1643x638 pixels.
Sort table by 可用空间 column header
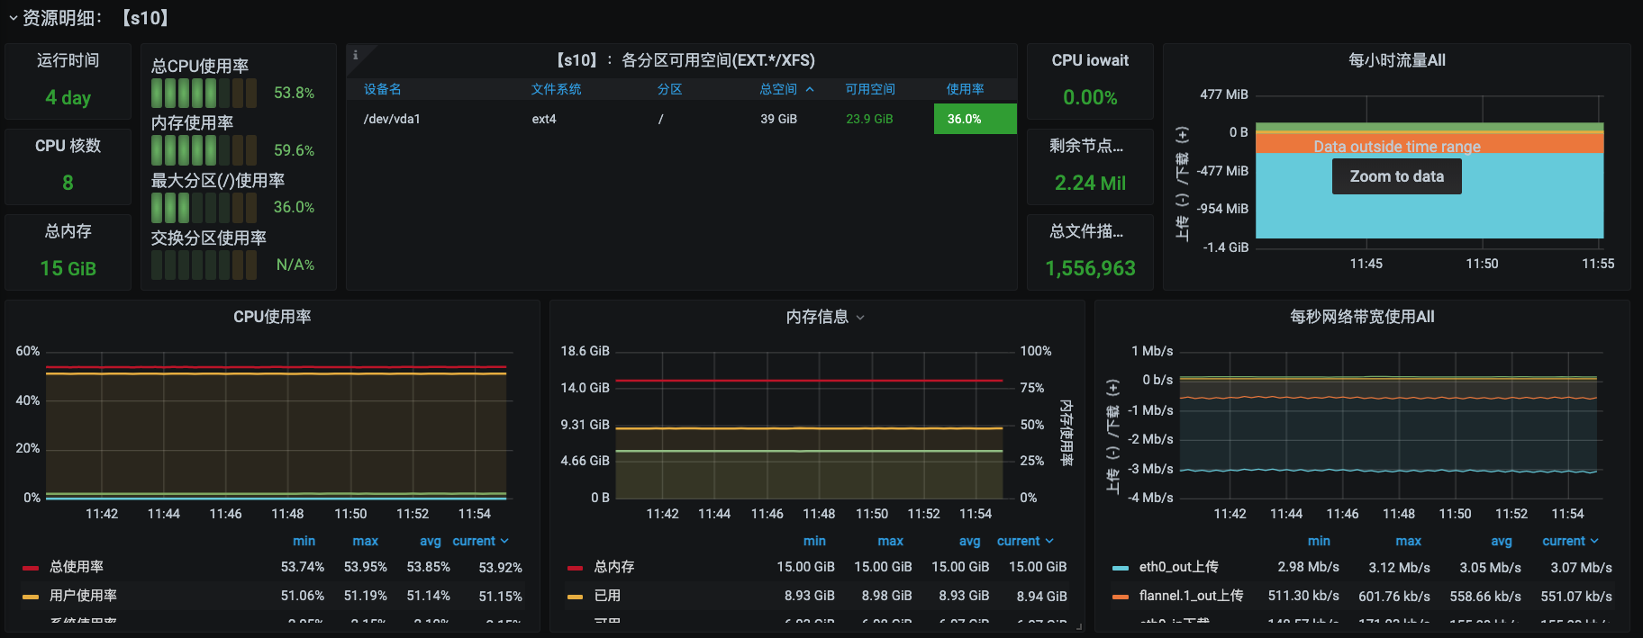[x=870, y=89]
